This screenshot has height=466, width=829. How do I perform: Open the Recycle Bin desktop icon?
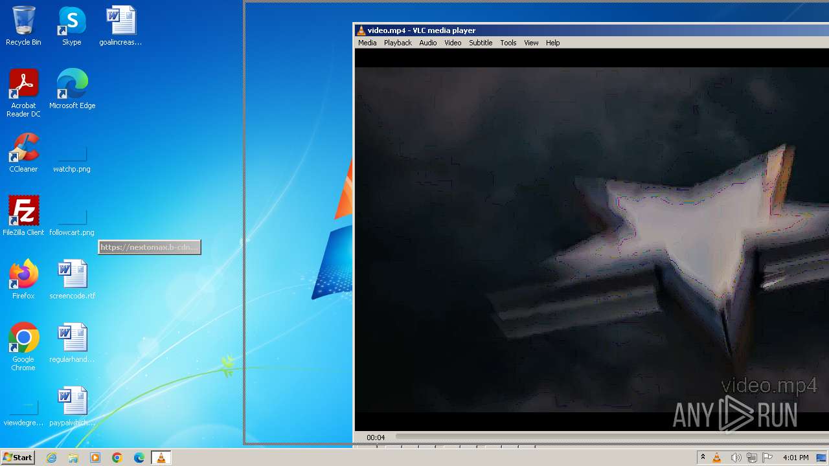tap(23, 26)
